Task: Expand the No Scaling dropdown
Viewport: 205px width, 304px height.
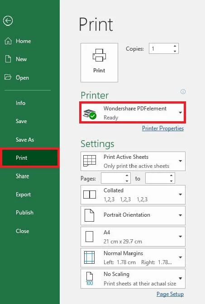Action: point(133,279)
